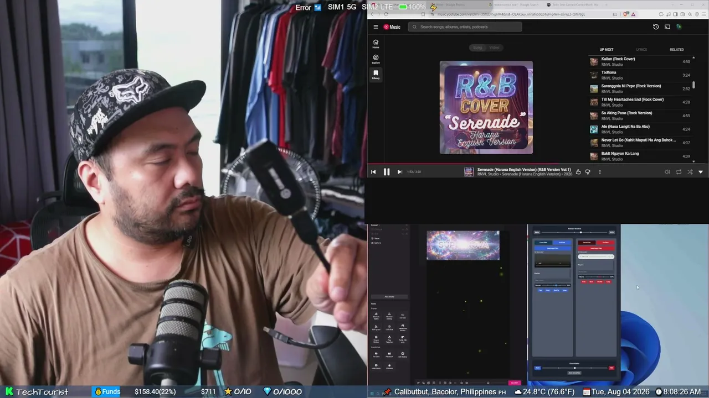Click the player volume icon
Image resolution: width=709 pixels, height=398 pixels.
(667, 172)
